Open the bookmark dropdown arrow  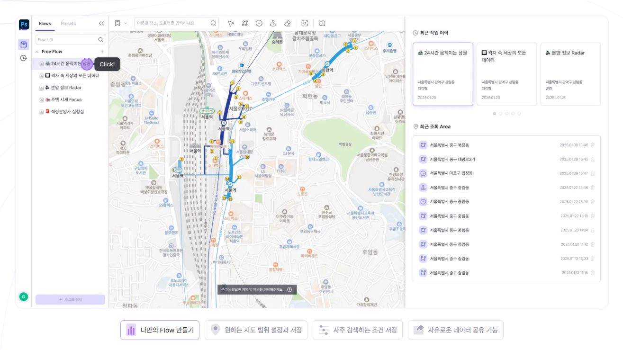click(x=126, y=23)
